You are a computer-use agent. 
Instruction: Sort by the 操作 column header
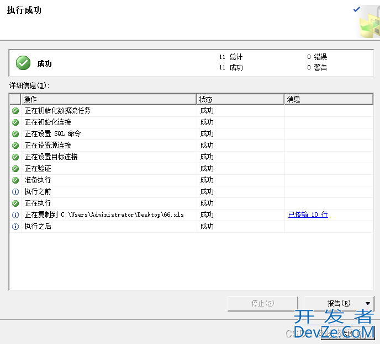point(109,99)
